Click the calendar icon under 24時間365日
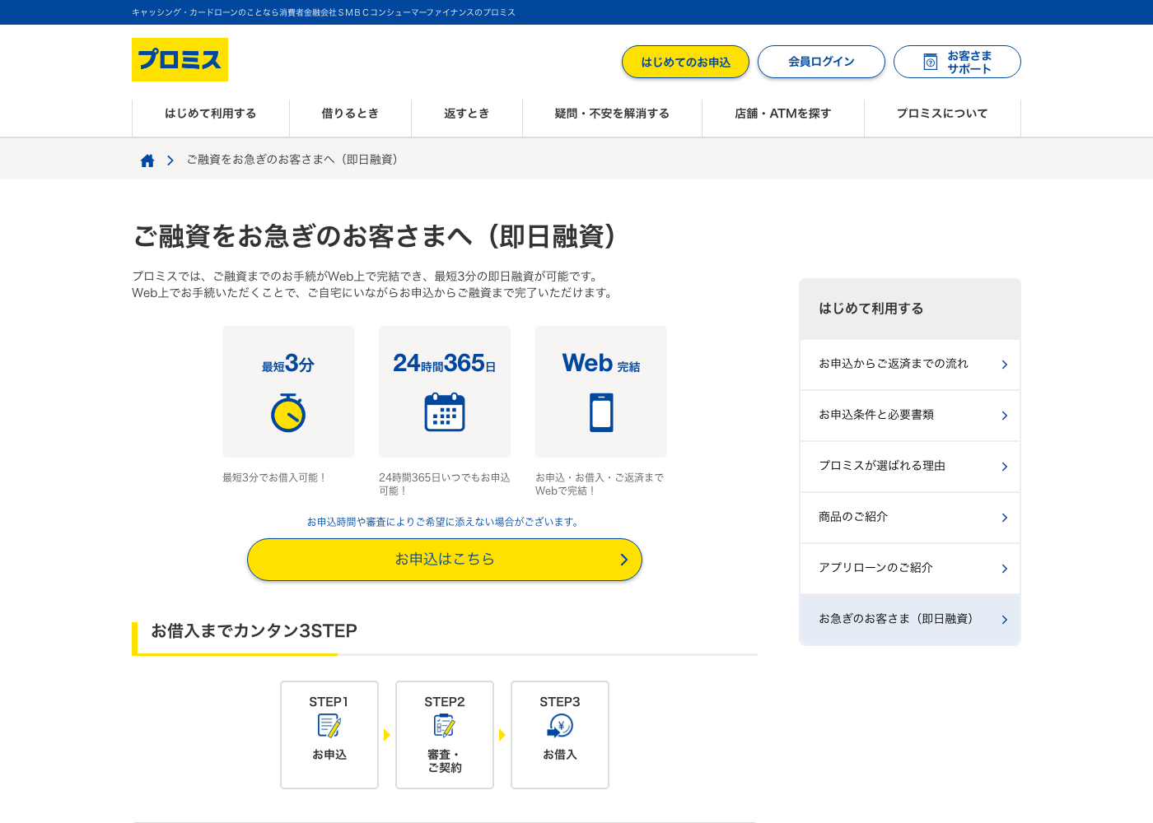The image size is (1153, 823). pos(445,412)
